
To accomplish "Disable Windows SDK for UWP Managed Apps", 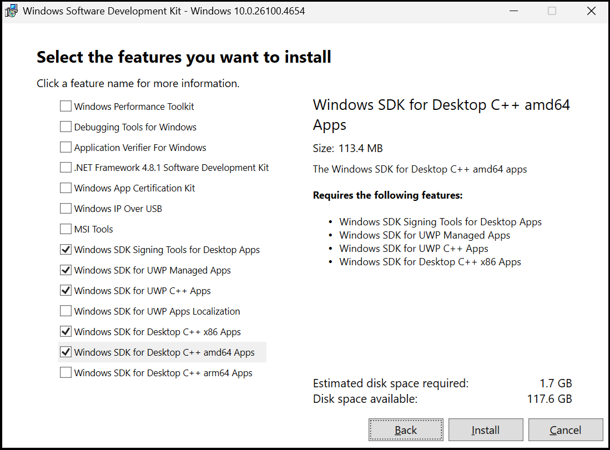I will tap(65, 270).
